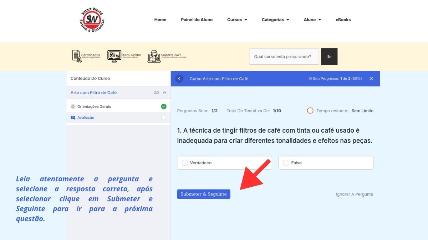Expand the Categorias dropdown menu
428x240 pixels.
coord(275,20)
